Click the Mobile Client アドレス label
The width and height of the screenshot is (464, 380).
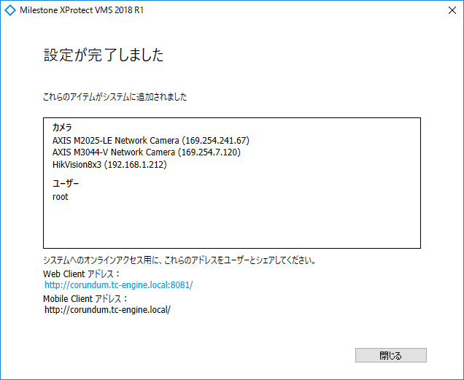[x=85, y=298]
